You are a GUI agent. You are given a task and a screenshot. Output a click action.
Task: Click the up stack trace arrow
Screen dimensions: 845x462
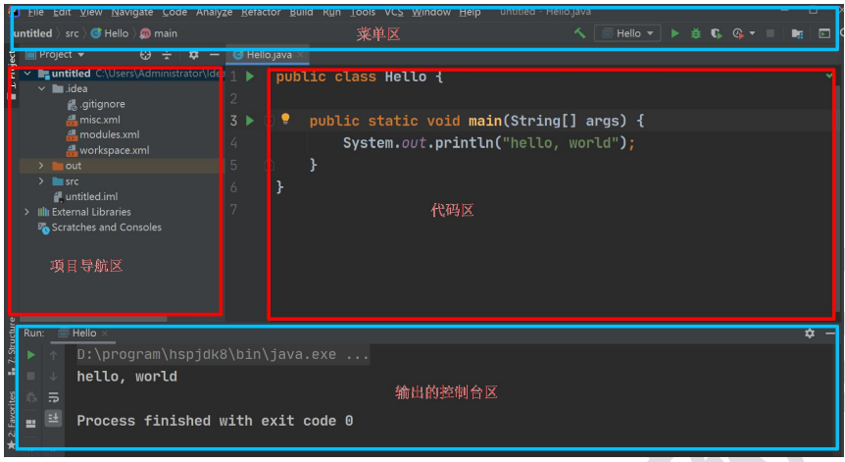pos(53,355)
